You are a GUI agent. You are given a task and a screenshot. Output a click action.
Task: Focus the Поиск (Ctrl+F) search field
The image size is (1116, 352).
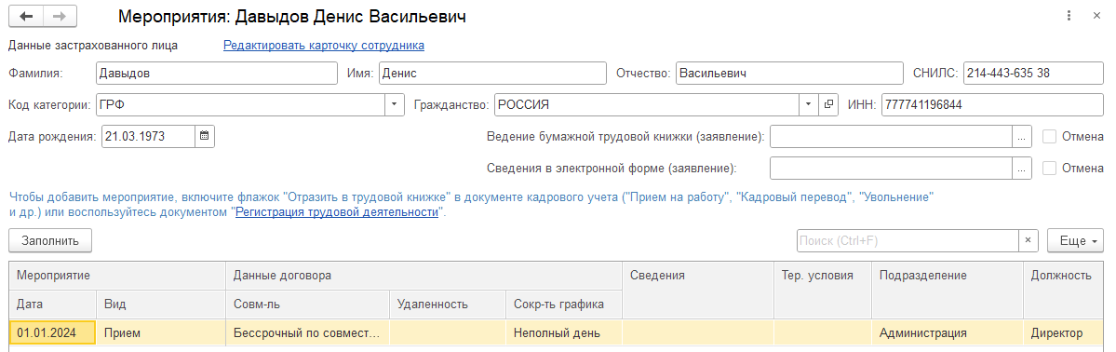pos(908,241)
